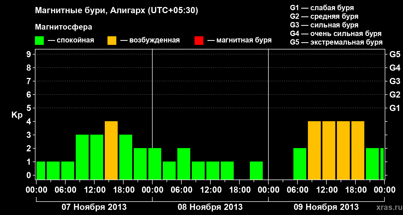The height and width of the screenshot is (215, 403).
Task: Click the 'G3 — сильная буря' line
Action: pos(324,25)
